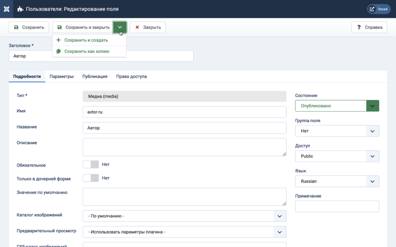Expand the Группа поля dropdown
Viewport: 396px width, 247px height.
point(337,131)
